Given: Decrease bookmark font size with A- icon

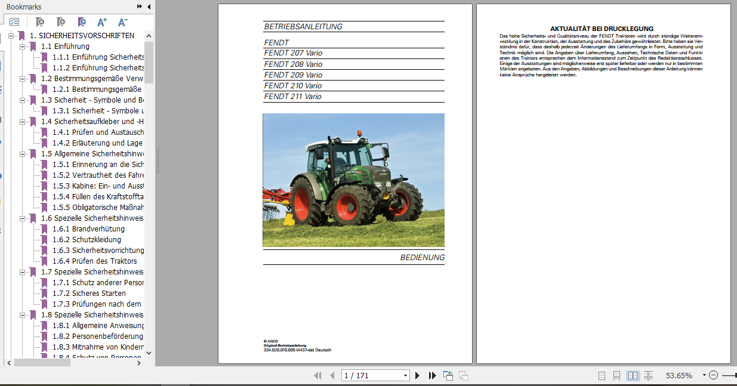Looking at the screenshot, I should 123,22.
